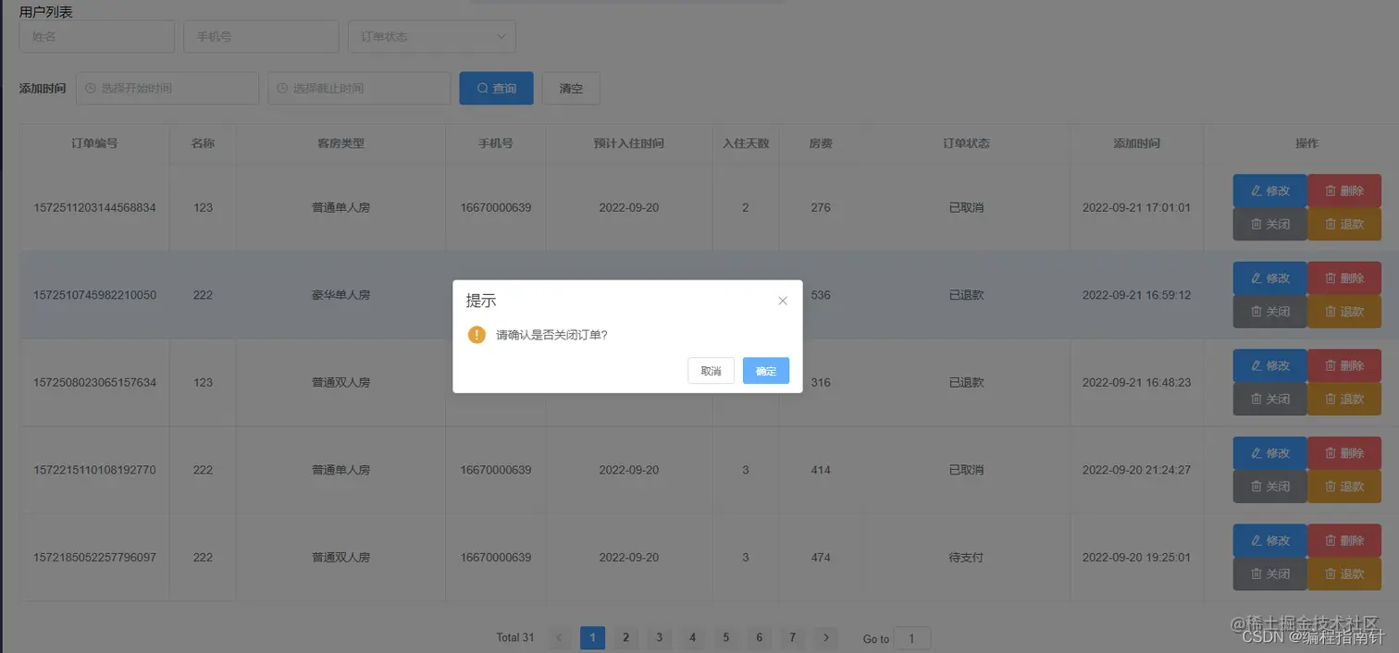This screenshot has width=1399, height=653.
Task: Focus the 姓名 input field
Action: coord(97,37)
